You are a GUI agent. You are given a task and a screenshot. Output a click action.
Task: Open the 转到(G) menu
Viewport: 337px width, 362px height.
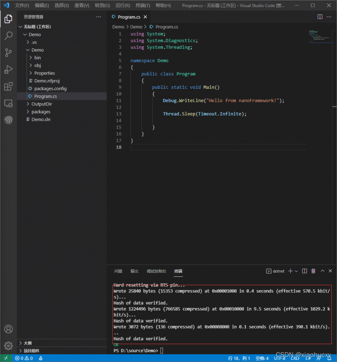pos(102,5)
